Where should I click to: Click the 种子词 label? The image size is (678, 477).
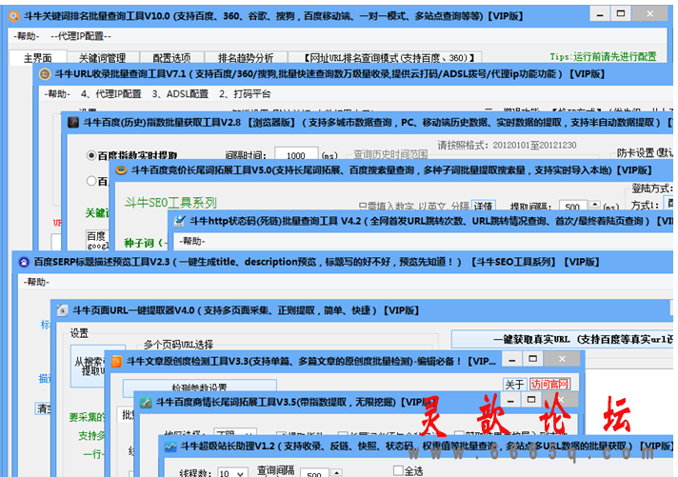click(139, 243)
